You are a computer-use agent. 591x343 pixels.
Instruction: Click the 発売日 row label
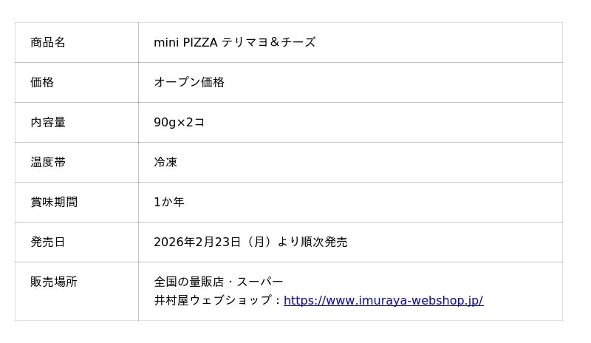pyautogui.click(x=48, y=242)
